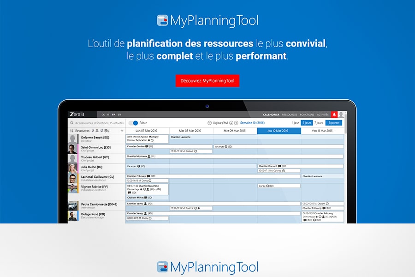The image size is (415, 277).
Task: Click the Exporter button
Action: pos(335,123)
